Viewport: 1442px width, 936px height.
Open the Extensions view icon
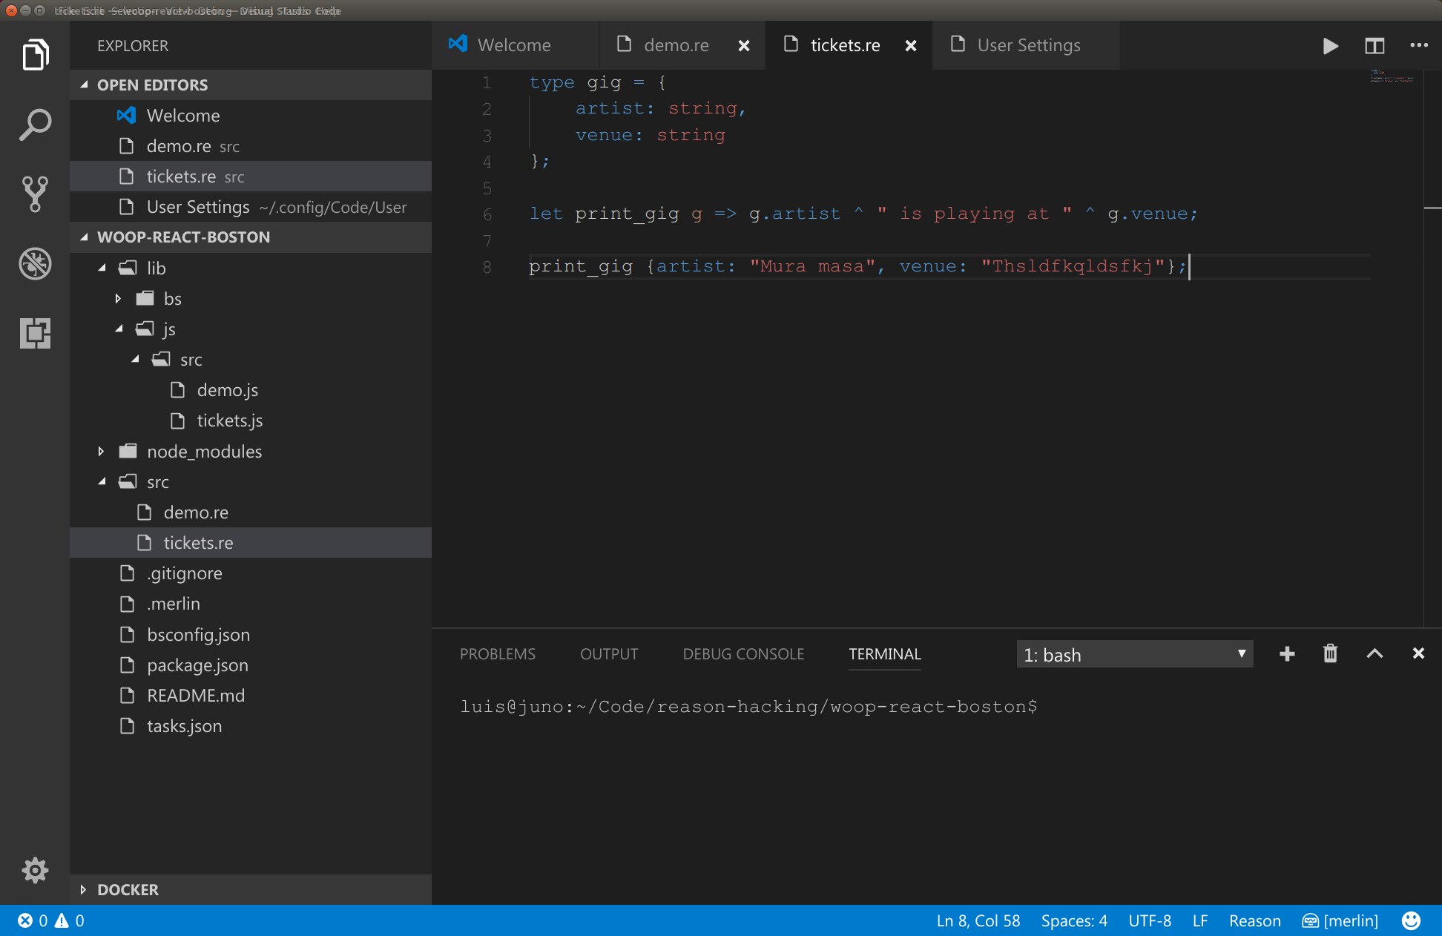[x=35, y=334]
